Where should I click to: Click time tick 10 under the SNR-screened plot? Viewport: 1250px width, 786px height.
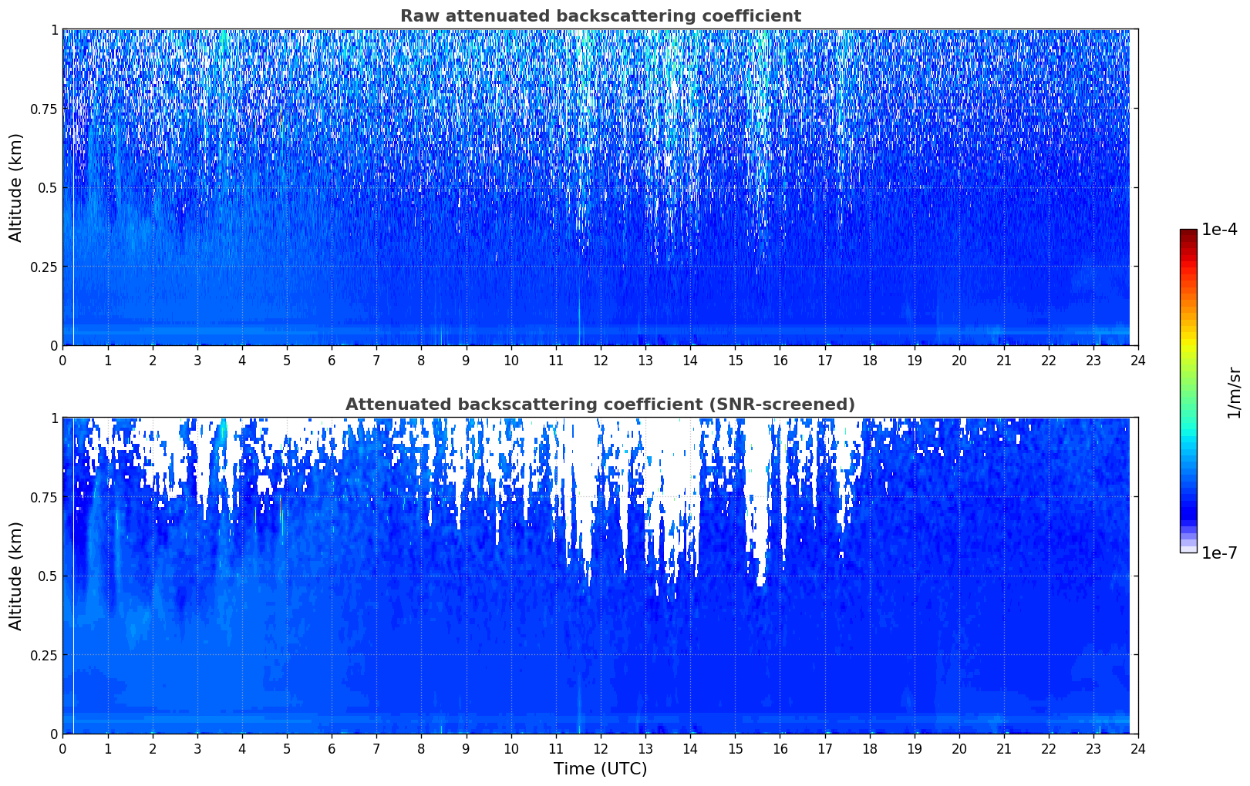(510, 748)
